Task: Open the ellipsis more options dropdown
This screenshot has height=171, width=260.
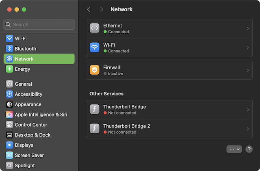Action: pos(234,149)
